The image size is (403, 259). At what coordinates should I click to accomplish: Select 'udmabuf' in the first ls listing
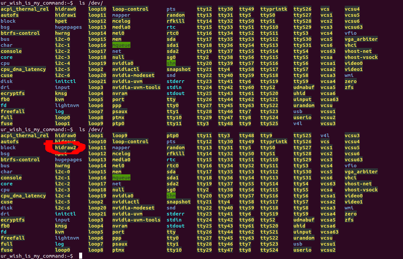[x=304, y=87]
